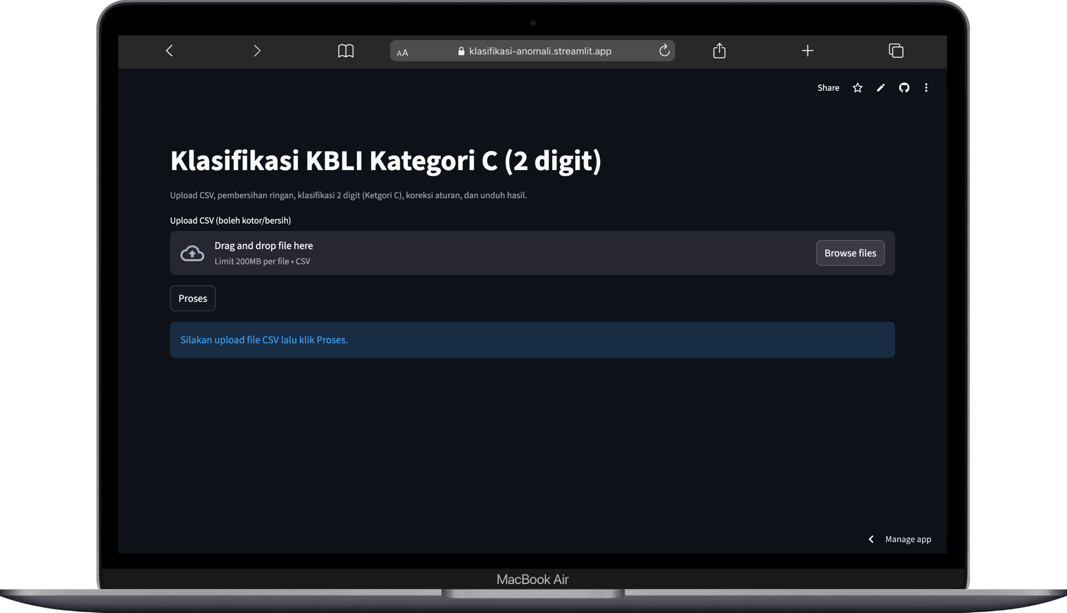Click the AA reader text size control

402,53
